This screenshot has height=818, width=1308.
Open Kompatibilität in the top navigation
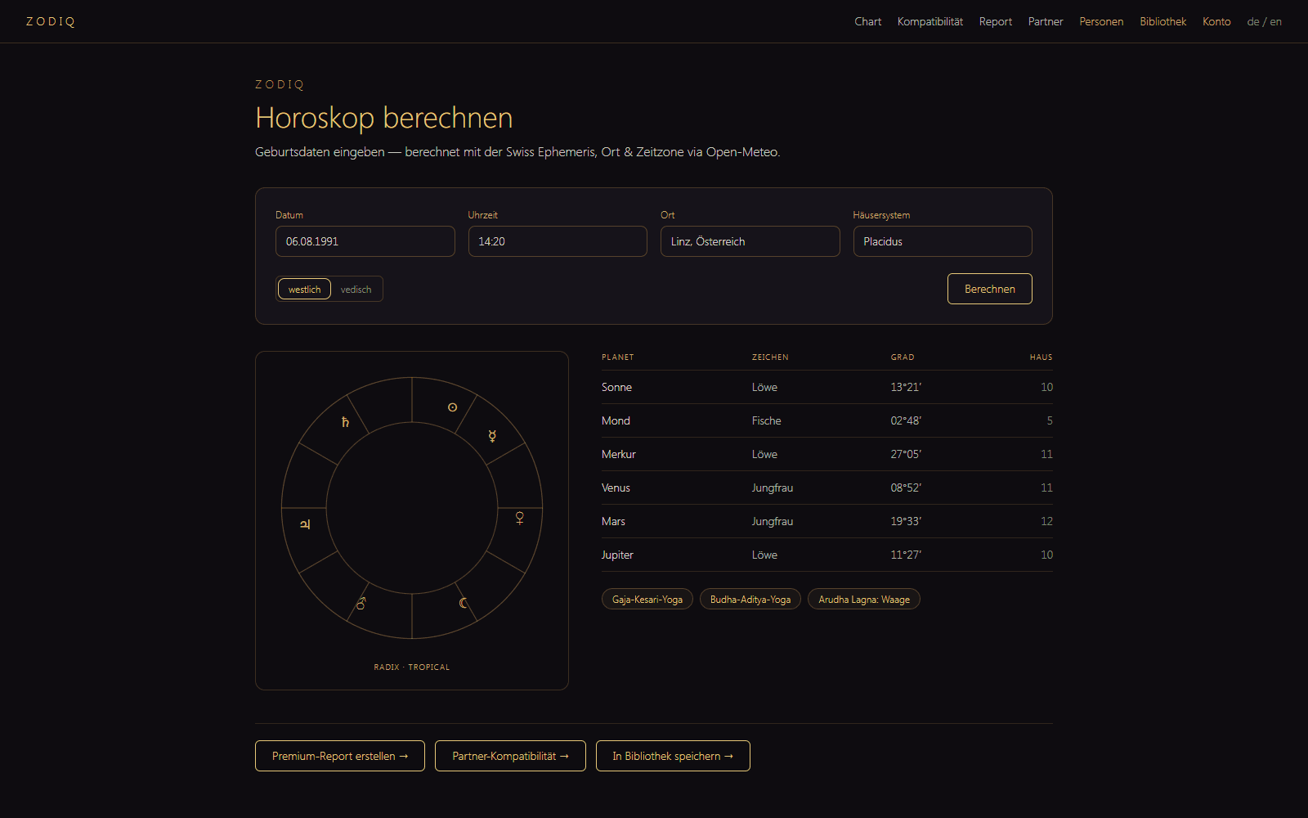point(929,21)
